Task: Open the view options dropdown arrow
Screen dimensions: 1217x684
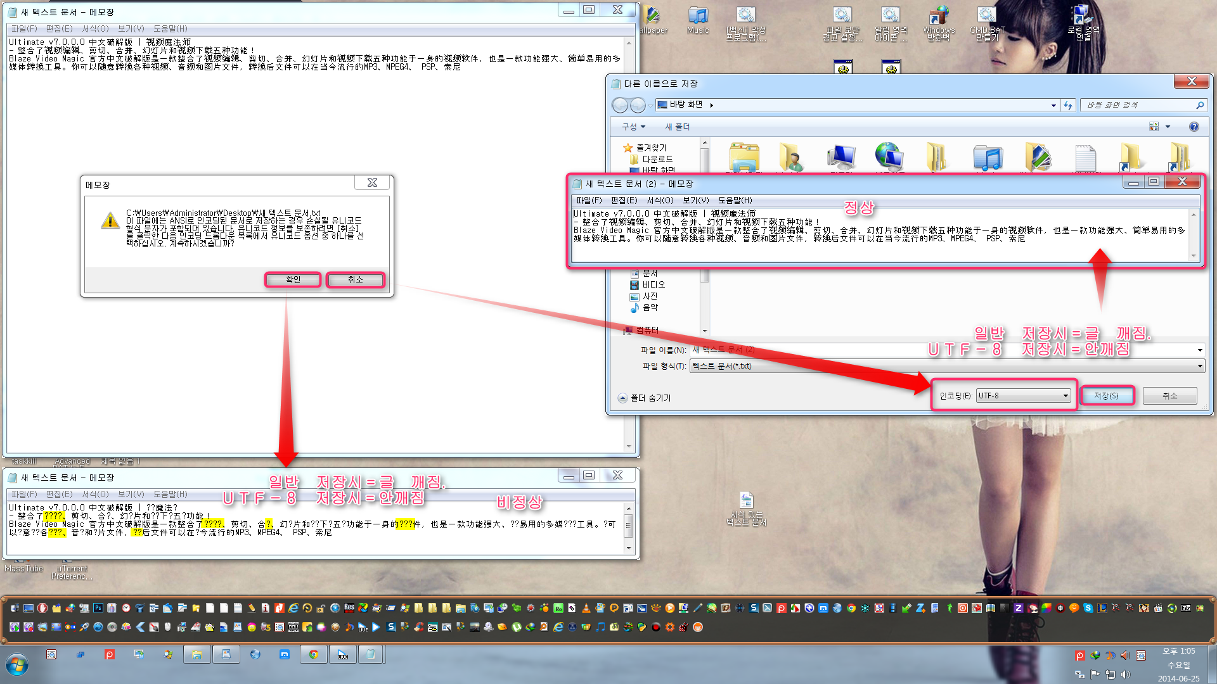Action: (x=1168, y=127)
